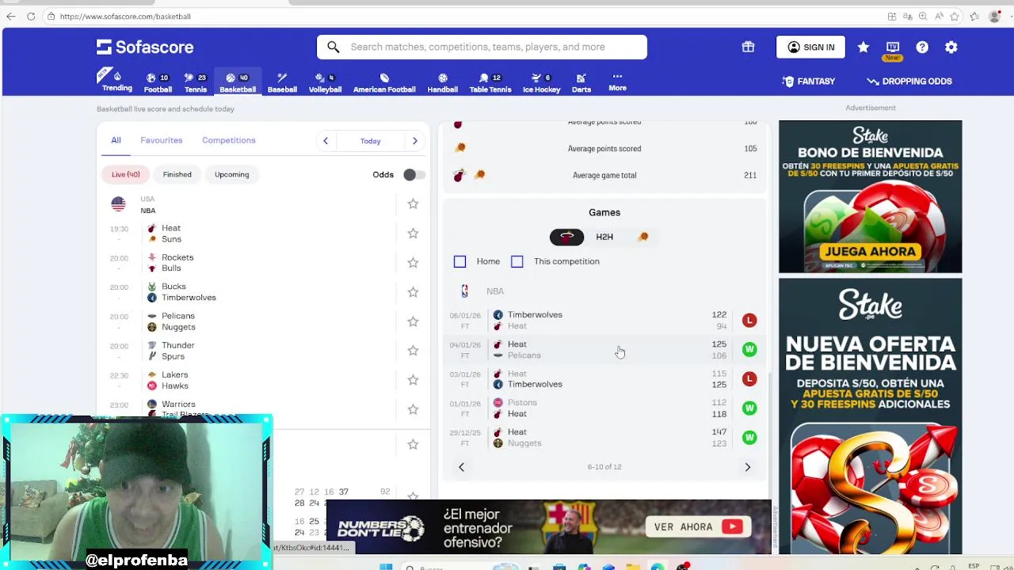Image resolution: width=1014 pixels, height=570 pixels.
Task: Check the This competition checkbox
Action: tap(517, 261)
